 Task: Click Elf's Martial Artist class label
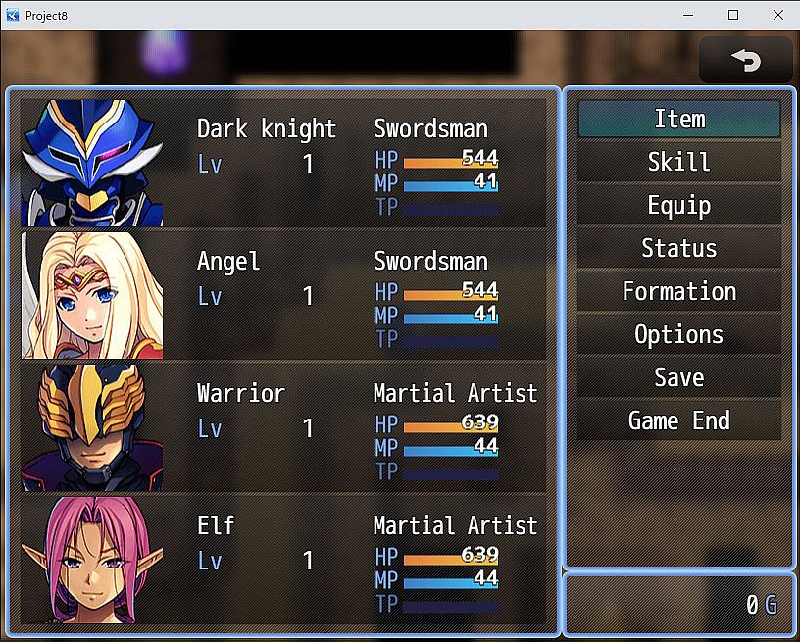point(455,525)
